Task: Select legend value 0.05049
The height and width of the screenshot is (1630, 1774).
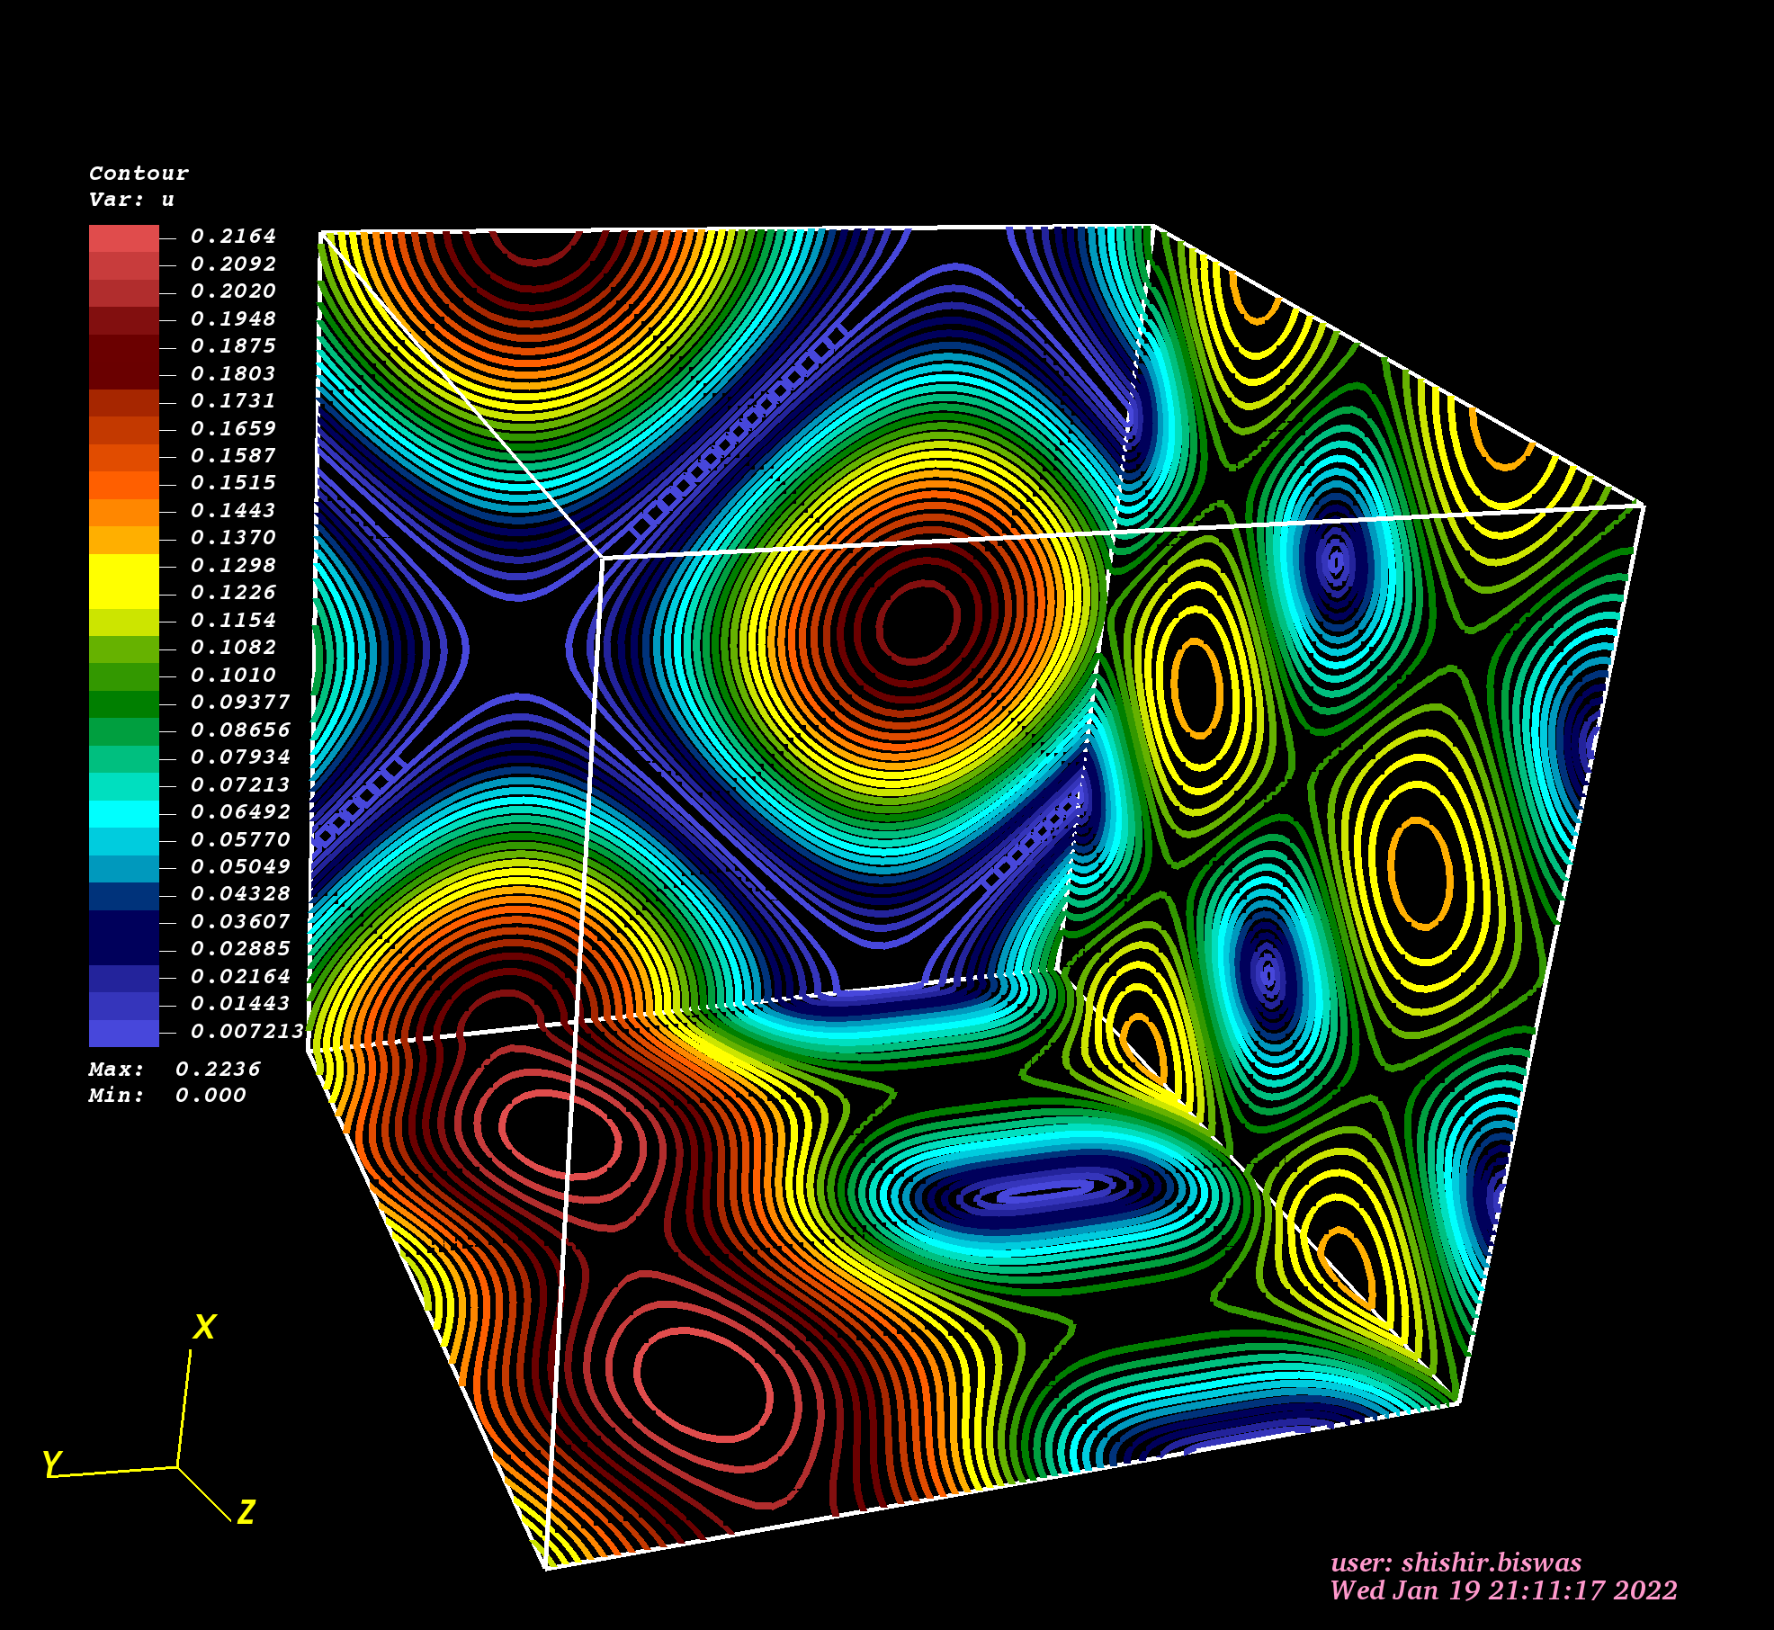Action: point(240,867)
